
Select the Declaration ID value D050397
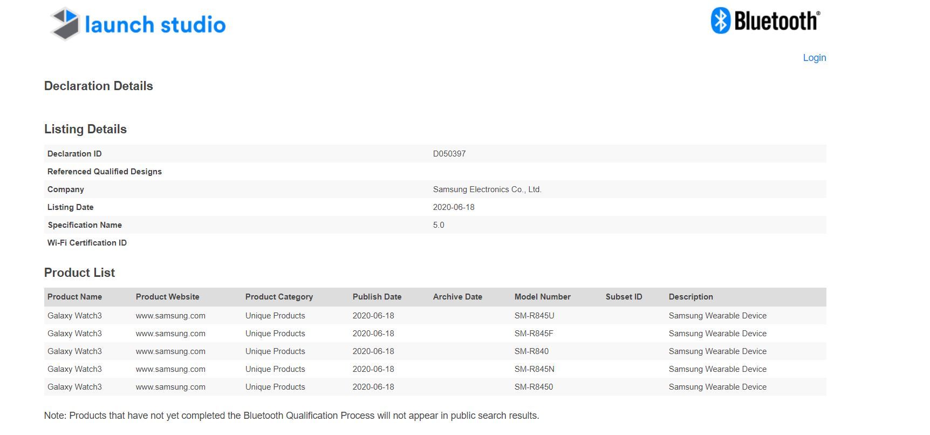[449, 154]
